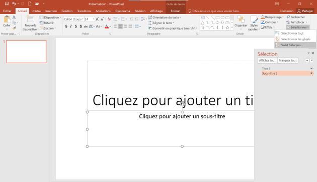
Task: Move object up with Sélection pane arrow
Action: point(307,60)
